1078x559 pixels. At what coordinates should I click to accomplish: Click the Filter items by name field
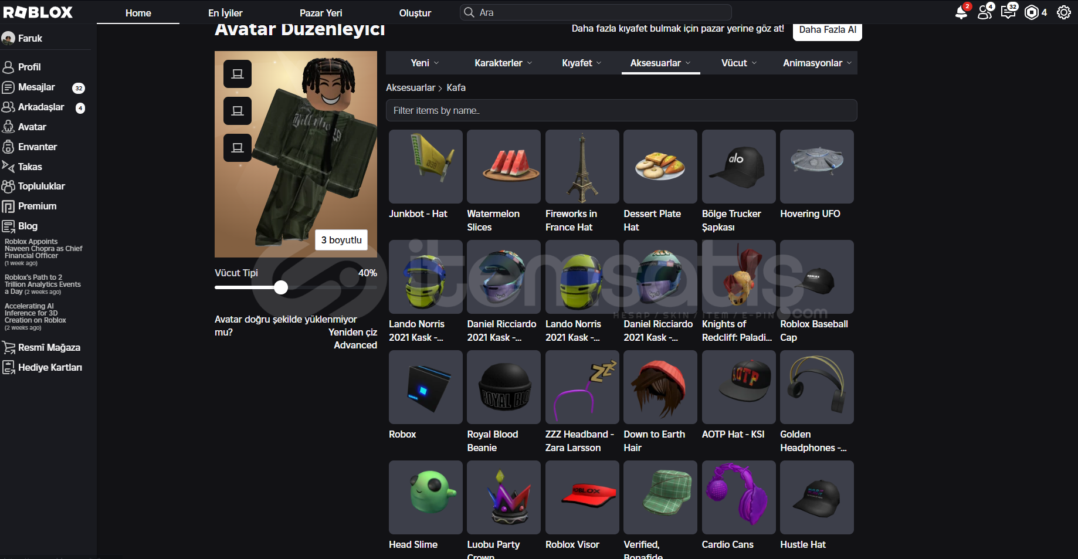[622, 110]
